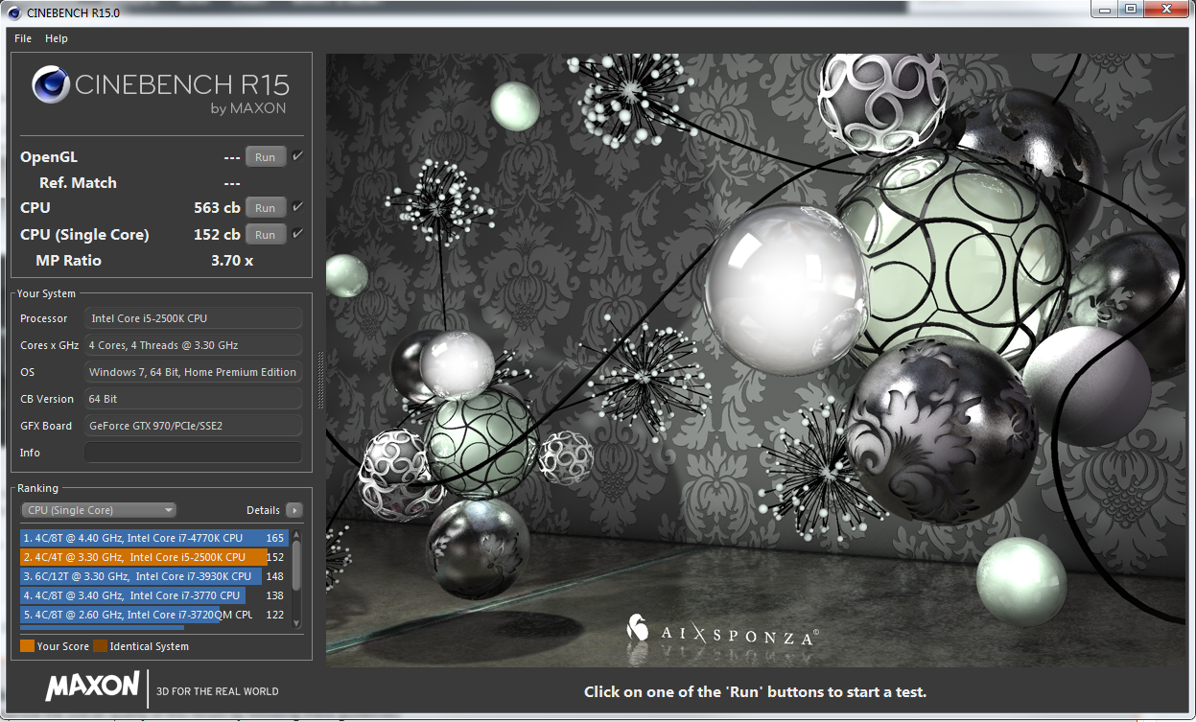Click the panel splitter handle beside render

click(x=320, y=381)
